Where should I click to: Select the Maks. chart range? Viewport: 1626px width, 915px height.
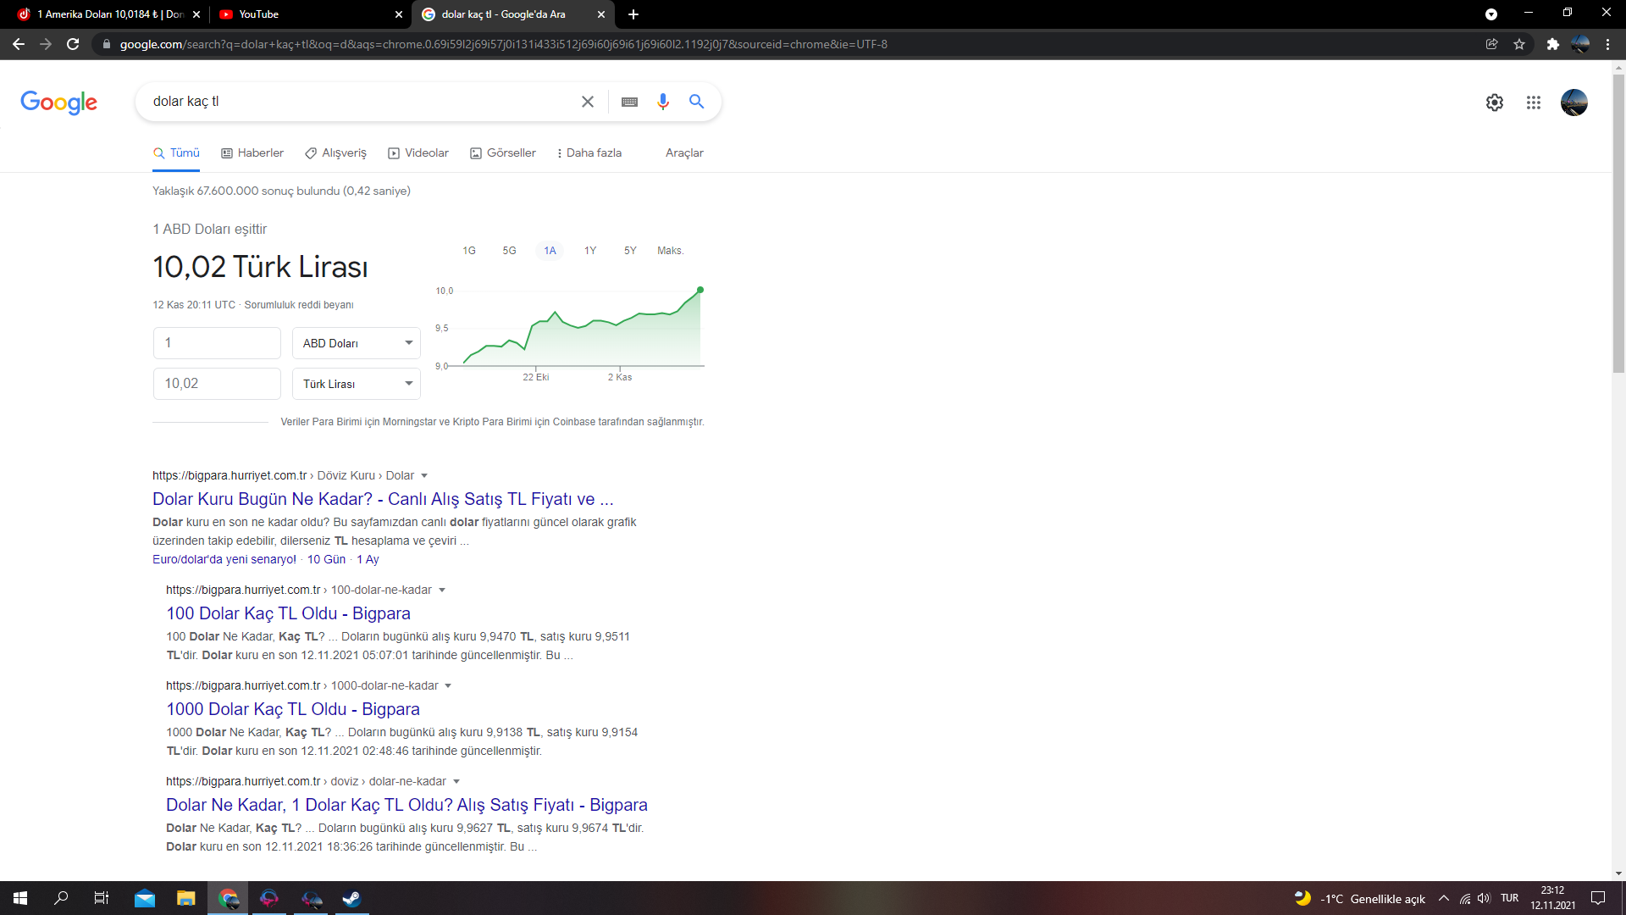[670, 251]
